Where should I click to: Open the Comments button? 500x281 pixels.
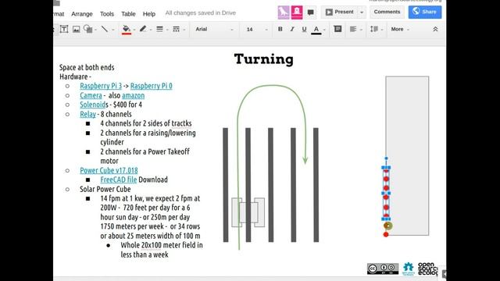point(387,12)
